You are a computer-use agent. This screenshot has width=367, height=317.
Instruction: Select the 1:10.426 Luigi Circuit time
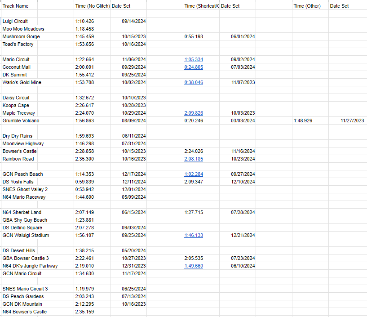[92, 21]
